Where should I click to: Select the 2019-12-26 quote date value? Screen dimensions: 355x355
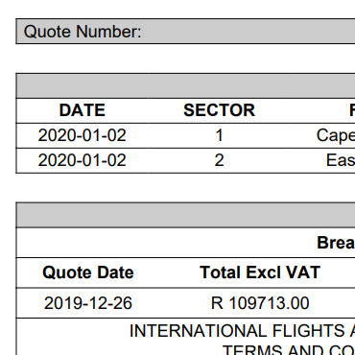click(x=88, y=303)
